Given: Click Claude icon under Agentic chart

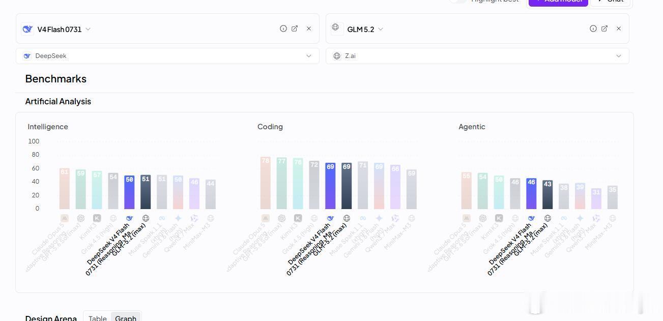Looking at the screenshot, I should coord(467,218).
